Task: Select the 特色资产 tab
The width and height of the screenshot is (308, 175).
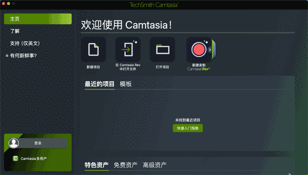Action: (96, 165)
